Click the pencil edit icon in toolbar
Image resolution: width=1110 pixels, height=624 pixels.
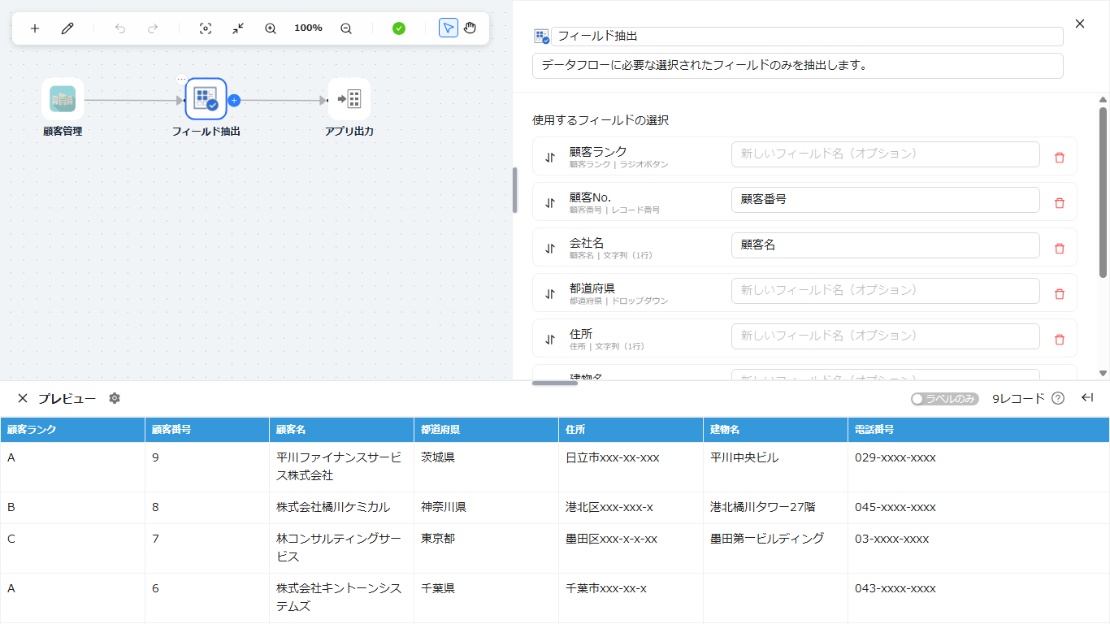[67, 28]
